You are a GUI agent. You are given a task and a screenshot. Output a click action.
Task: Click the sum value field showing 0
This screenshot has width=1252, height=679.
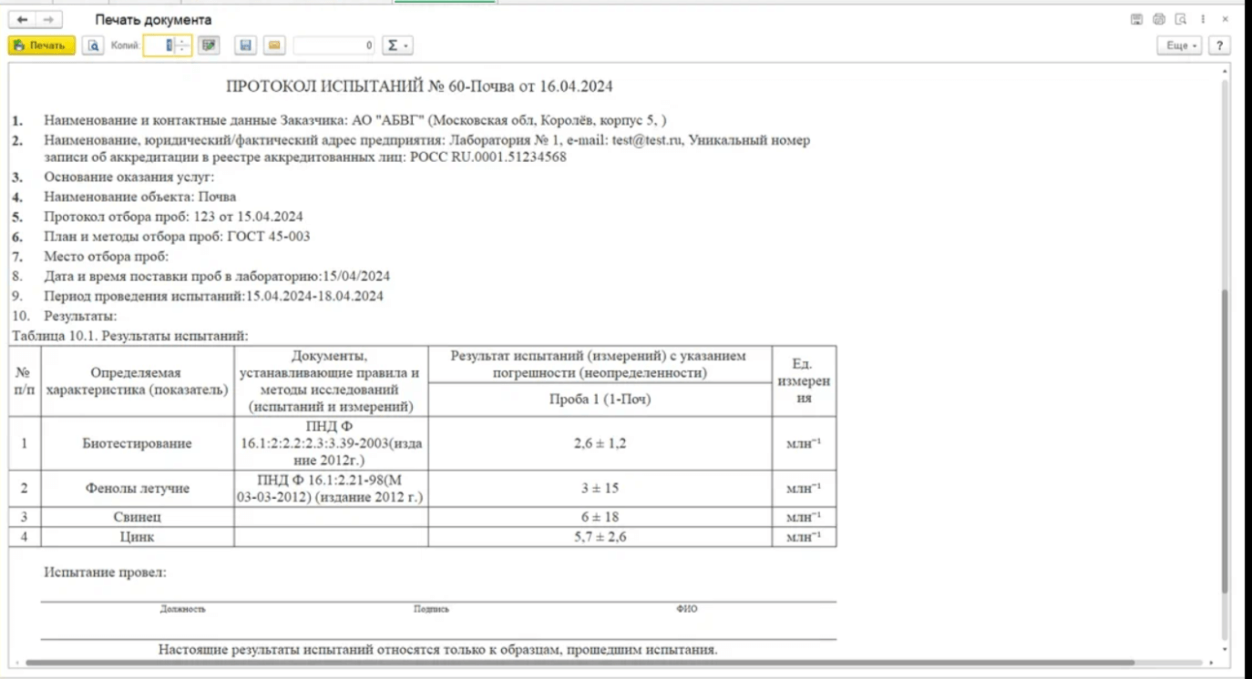[334, 46]
